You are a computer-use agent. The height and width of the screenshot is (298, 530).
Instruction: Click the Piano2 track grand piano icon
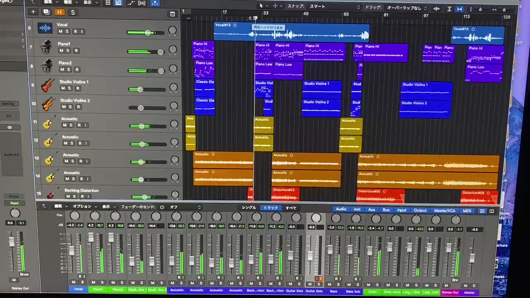[x=47, y=66]
